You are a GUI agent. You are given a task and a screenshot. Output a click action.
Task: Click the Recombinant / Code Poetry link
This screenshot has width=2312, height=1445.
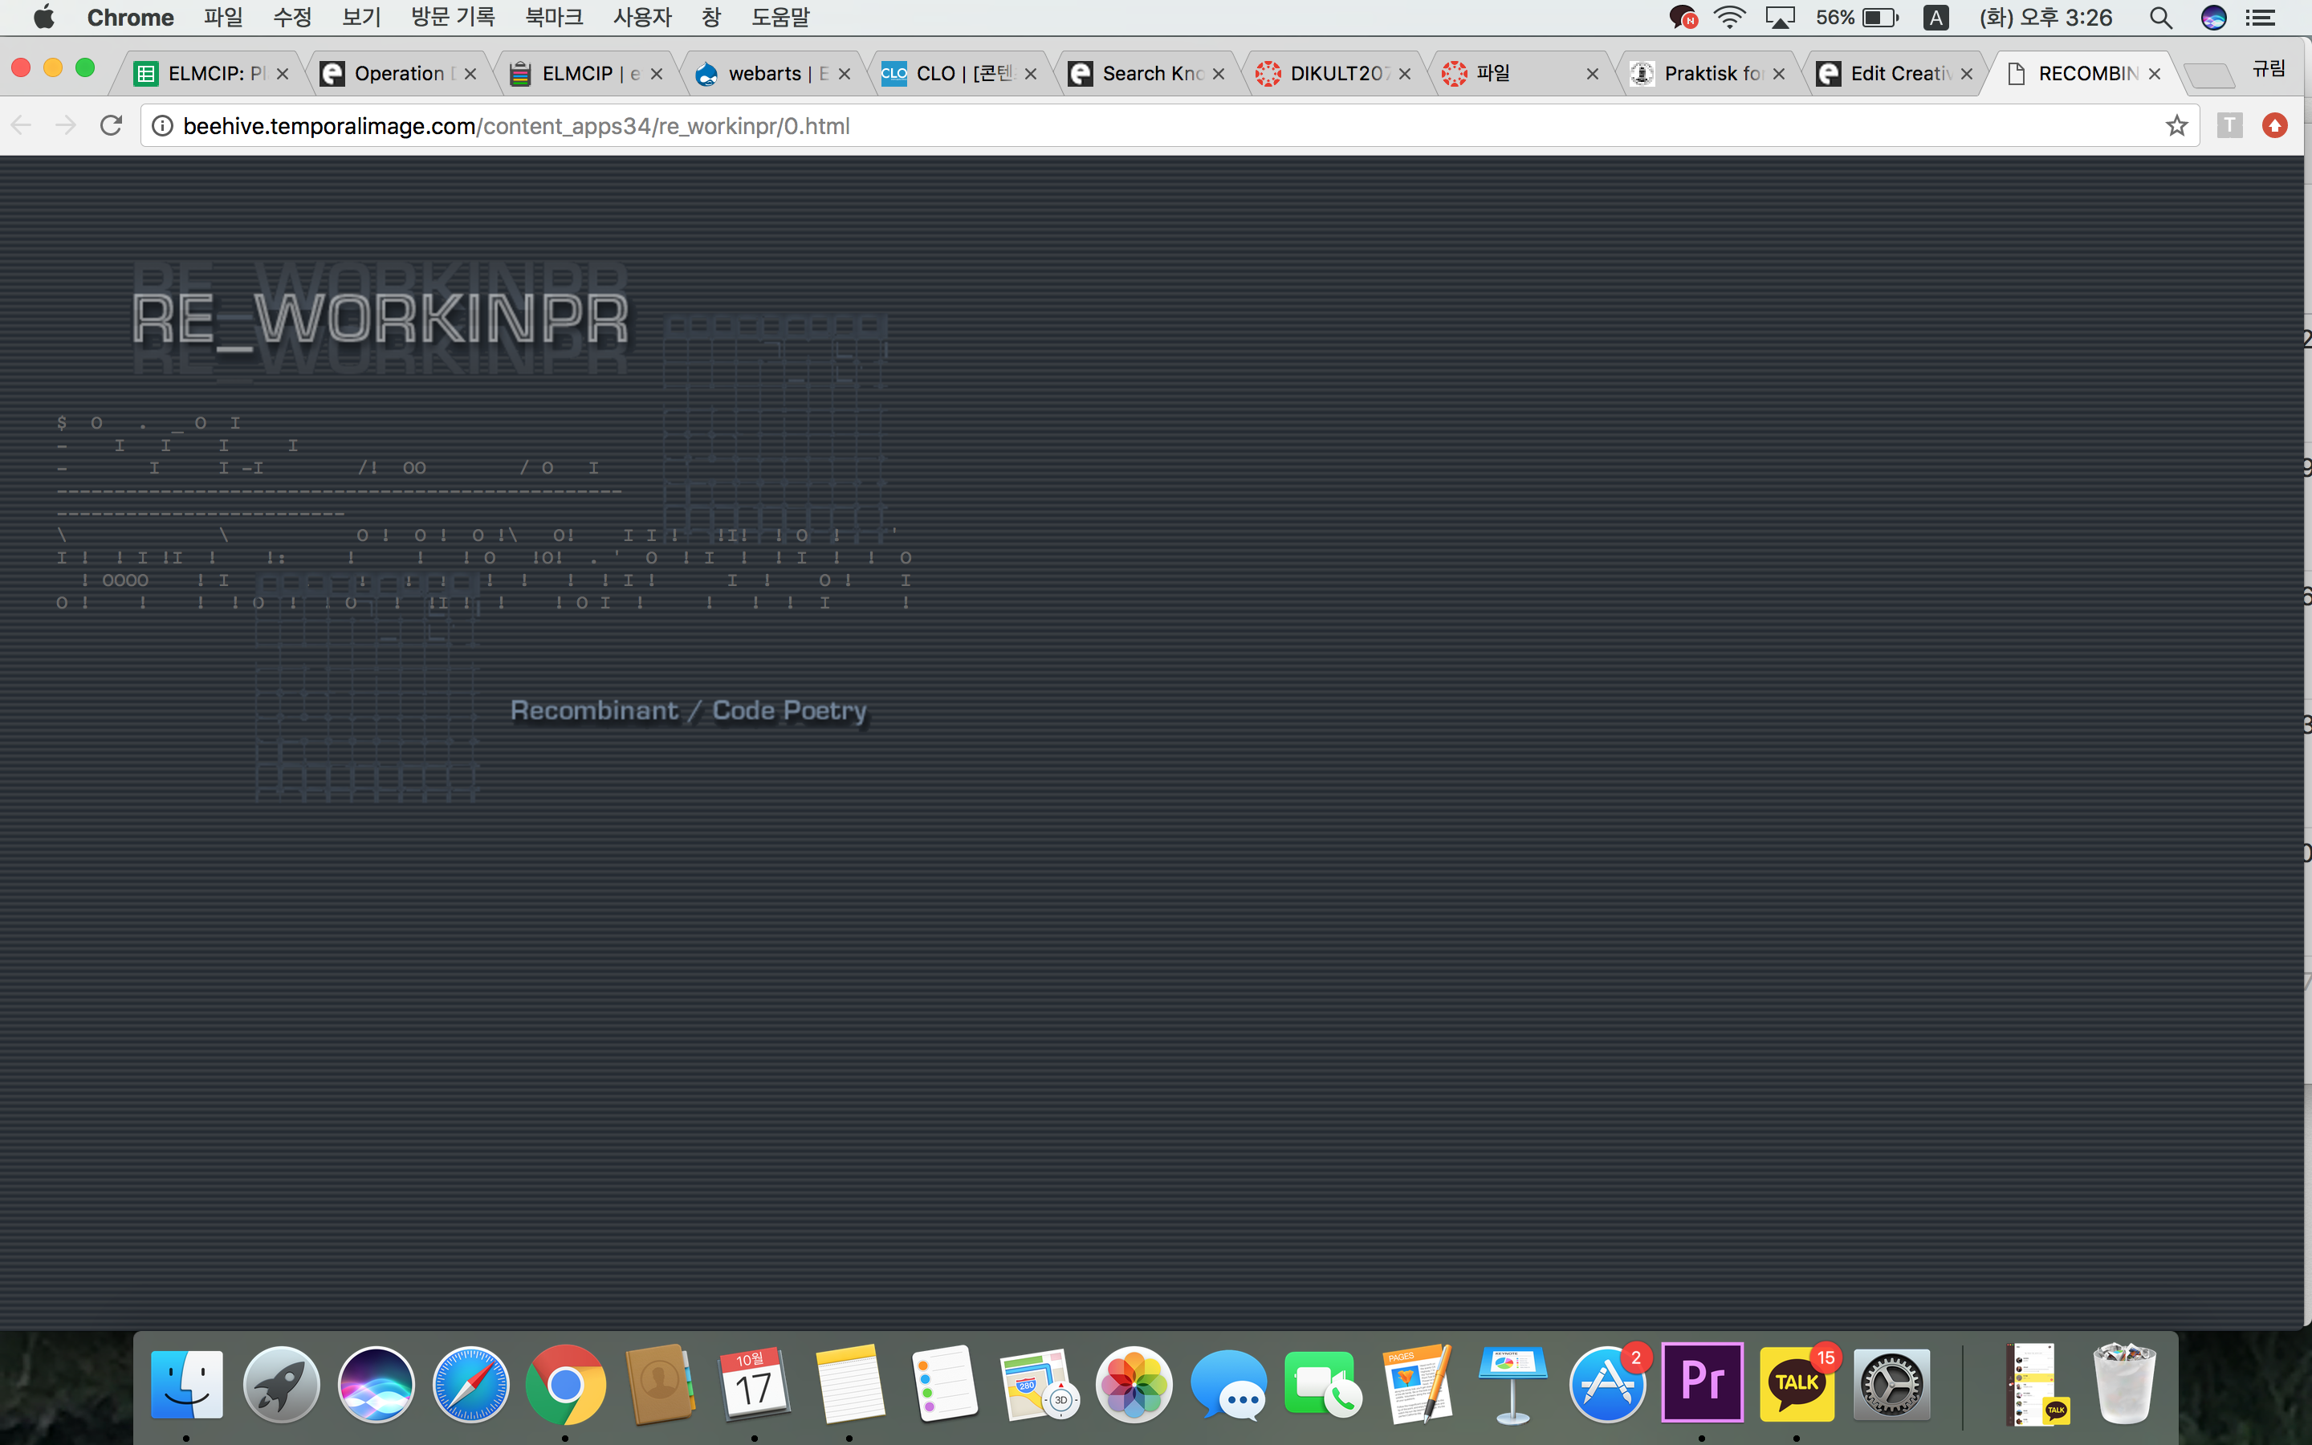point(689,710)
